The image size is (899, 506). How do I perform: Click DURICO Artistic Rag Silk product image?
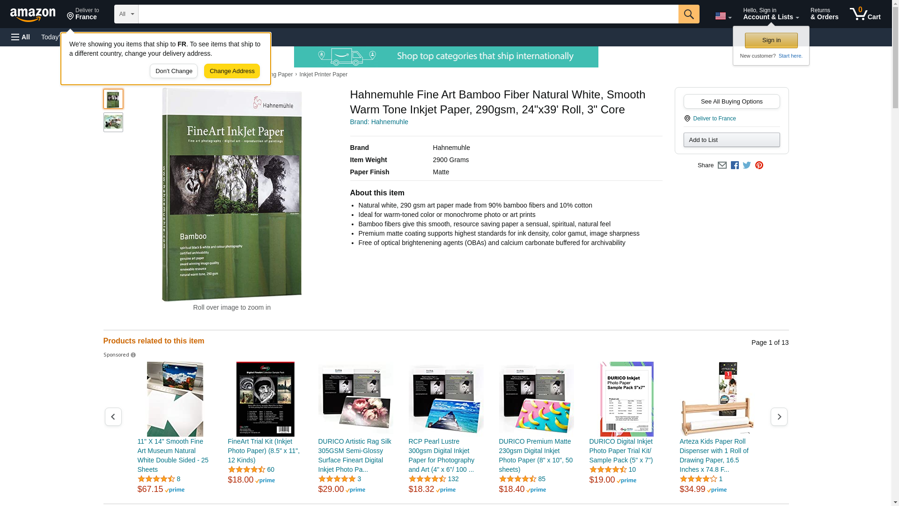click(356, 399)
